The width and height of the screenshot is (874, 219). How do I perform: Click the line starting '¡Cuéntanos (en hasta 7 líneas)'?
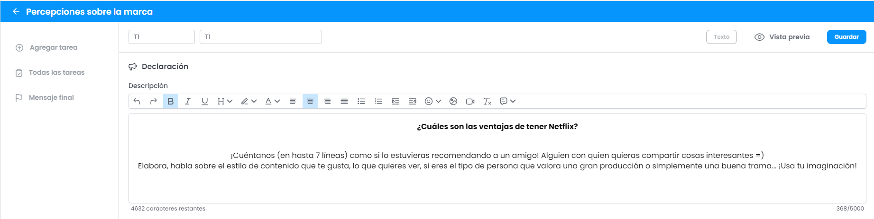point(497,155)
